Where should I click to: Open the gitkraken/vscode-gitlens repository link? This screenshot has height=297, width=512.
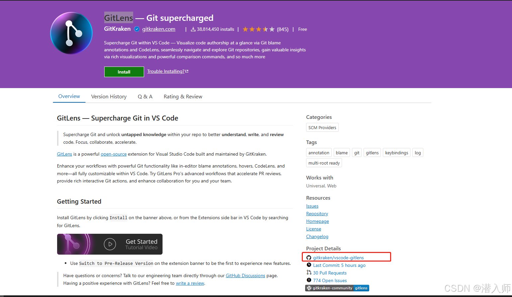[x=338, y=258]
